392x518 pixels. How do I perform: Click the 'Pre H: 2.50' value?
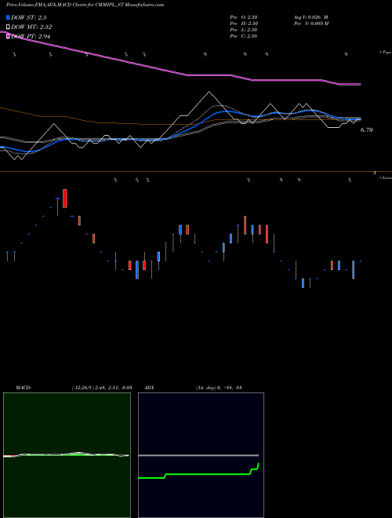(x=244, y=24)
